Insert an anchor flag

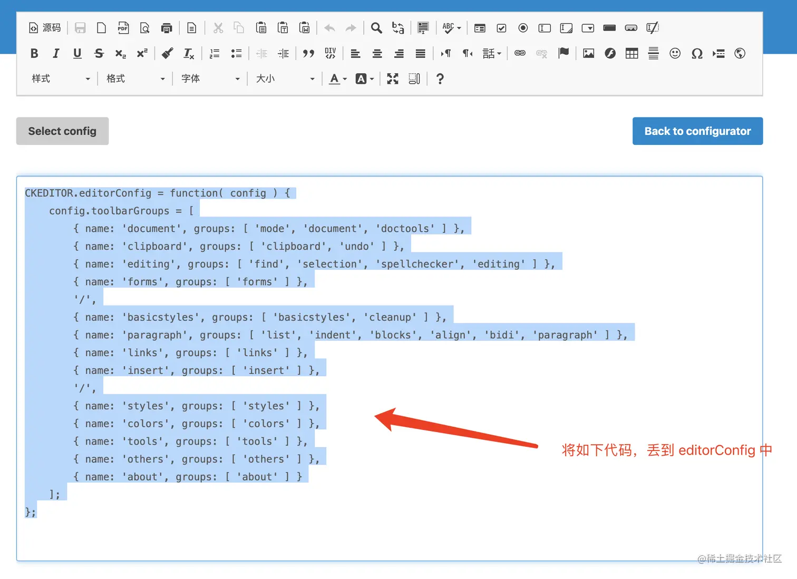pos(563,53)
